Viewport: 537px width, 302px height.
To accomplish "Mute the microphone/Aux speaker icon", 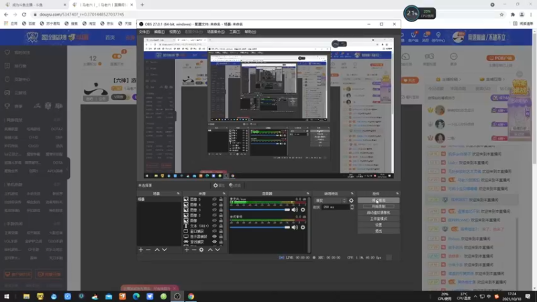I will point(295,209).
